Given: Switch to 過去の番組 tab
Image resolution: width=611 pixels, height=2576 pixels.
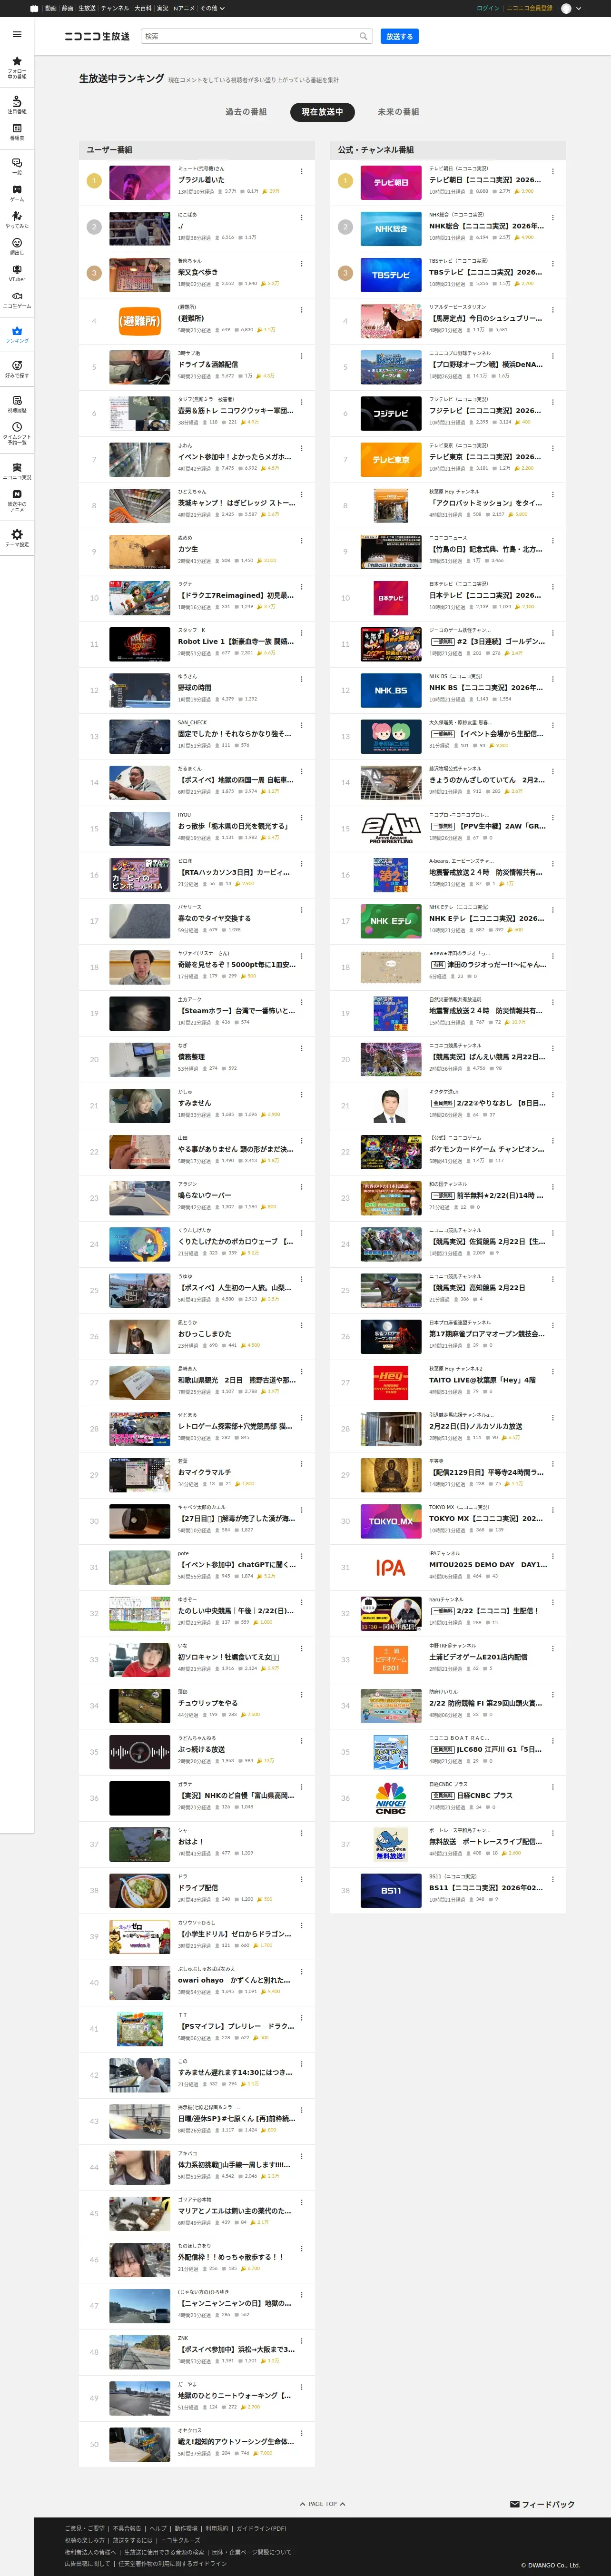Looking at the screenshot, I should coord(246,112).
